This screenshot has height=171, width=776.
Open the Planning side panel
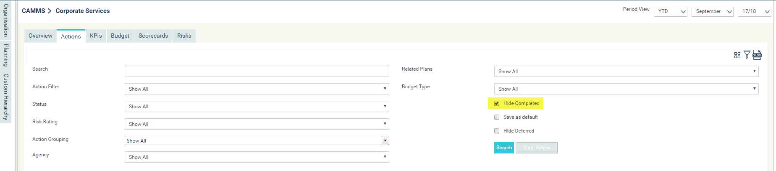tap(6, 55)
